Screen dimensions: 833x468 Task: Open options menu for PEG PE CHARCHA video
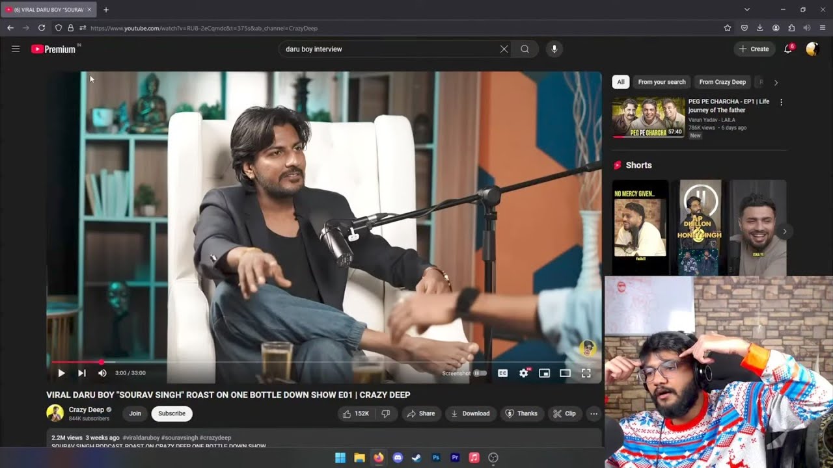tap(781, 103)
